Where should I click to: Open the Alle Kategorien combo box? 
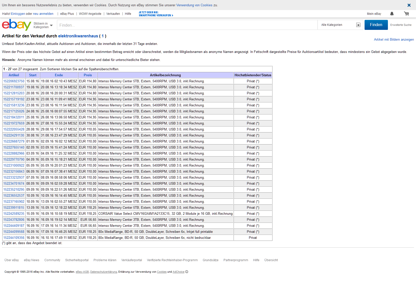(x=340, y=25)
